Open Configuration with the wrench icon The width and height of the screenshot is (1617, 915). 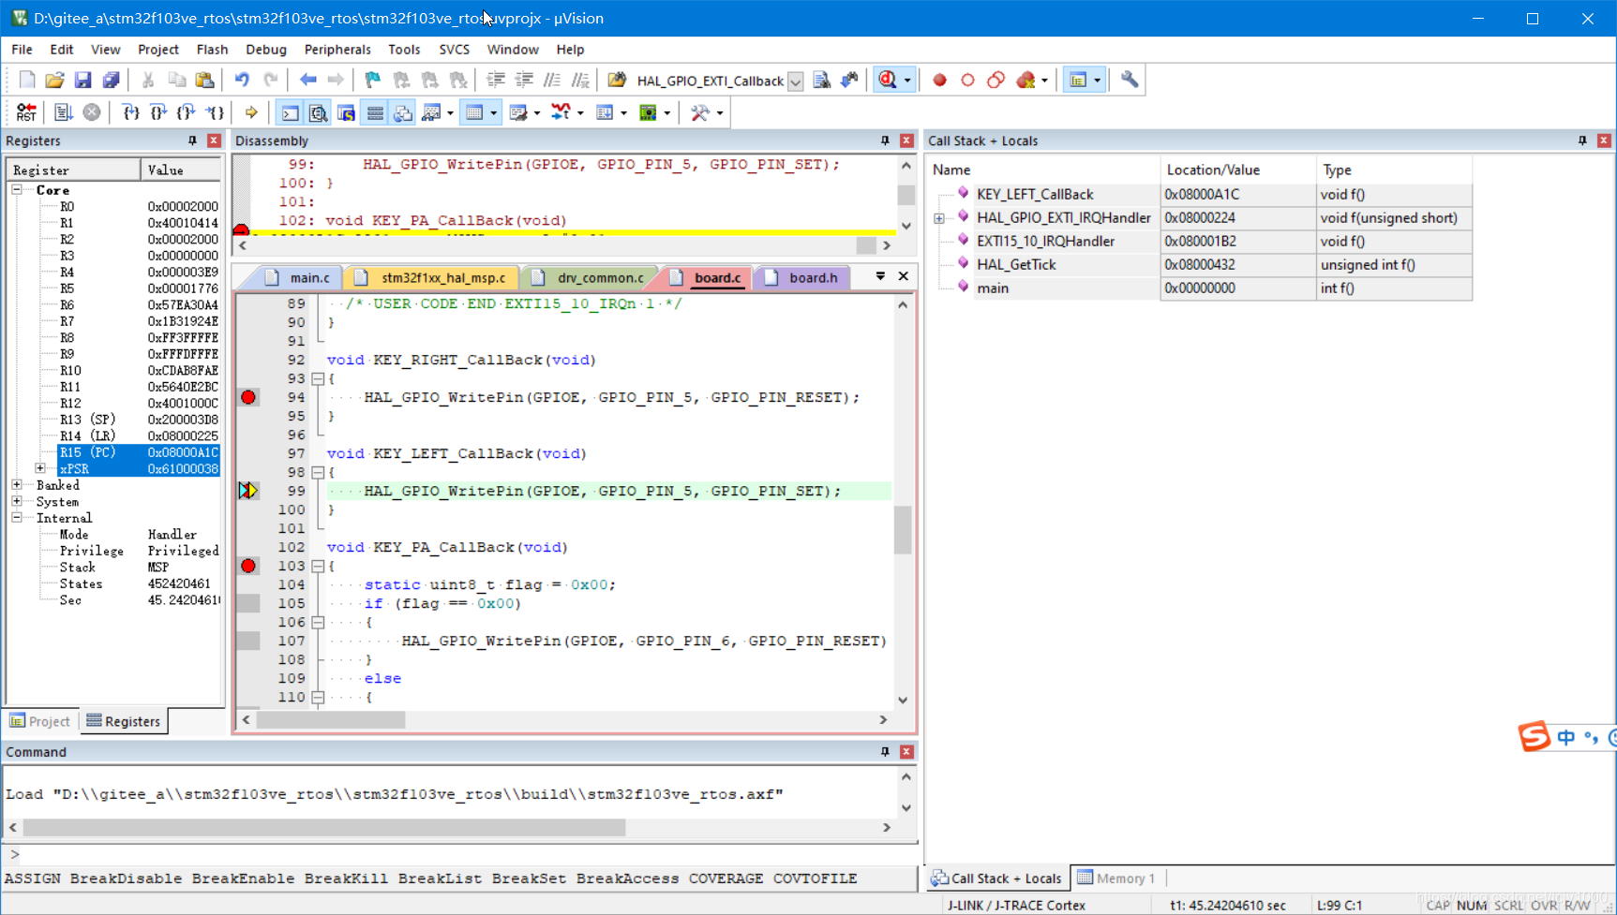(1130, 81)
